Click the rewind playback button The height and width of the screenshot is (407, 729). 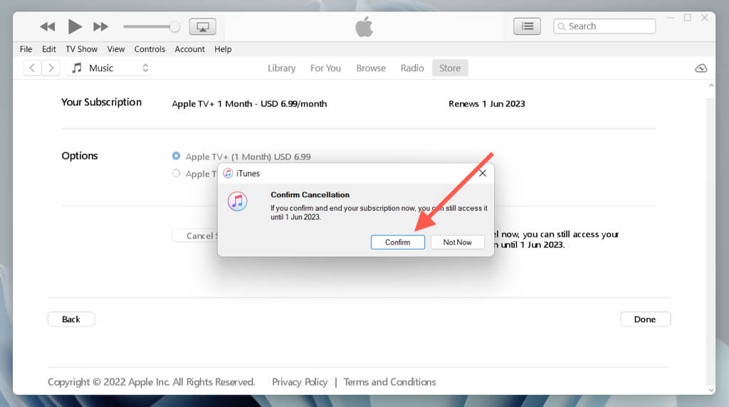(x=48, y=26)
